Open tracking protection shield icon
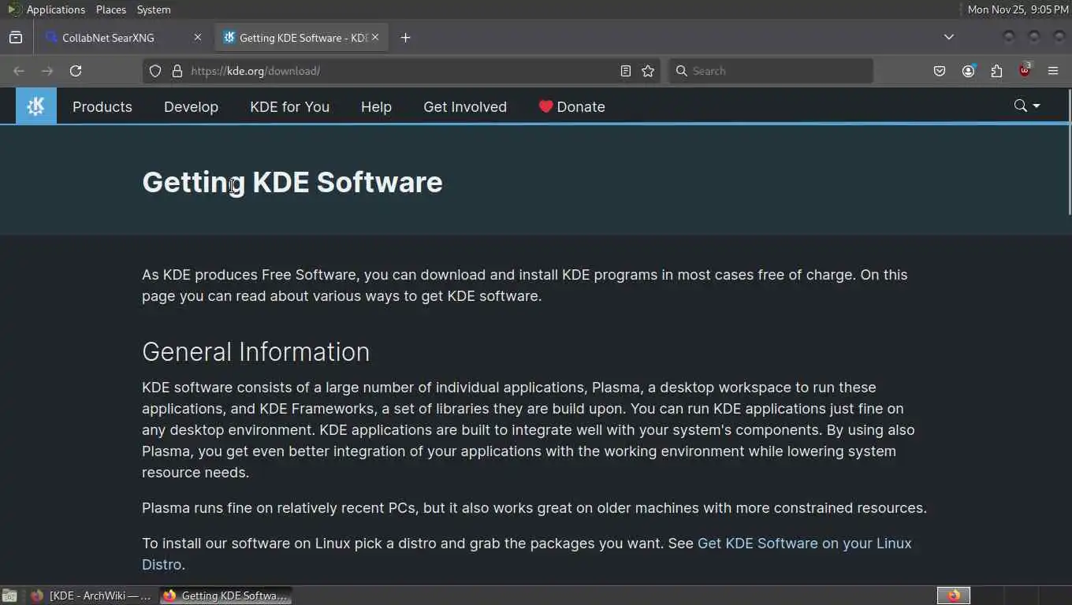 155,71
